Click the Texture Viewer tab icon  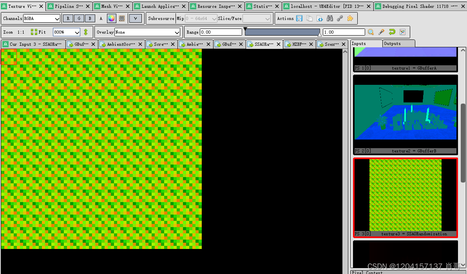coord(4,6)
